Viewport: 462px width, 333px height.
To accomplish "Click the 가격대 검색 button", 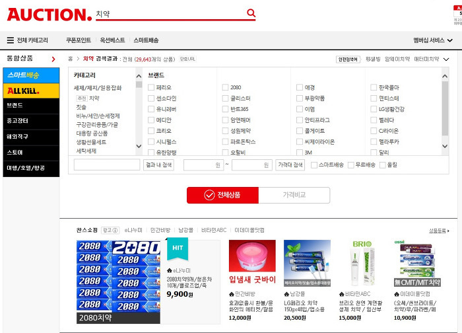I will coord(290,165).
